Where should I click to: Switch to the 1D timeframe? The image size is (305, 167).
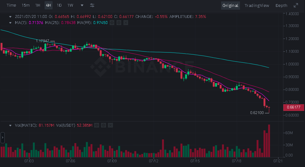pyautogui.click(x=59, y=5)
